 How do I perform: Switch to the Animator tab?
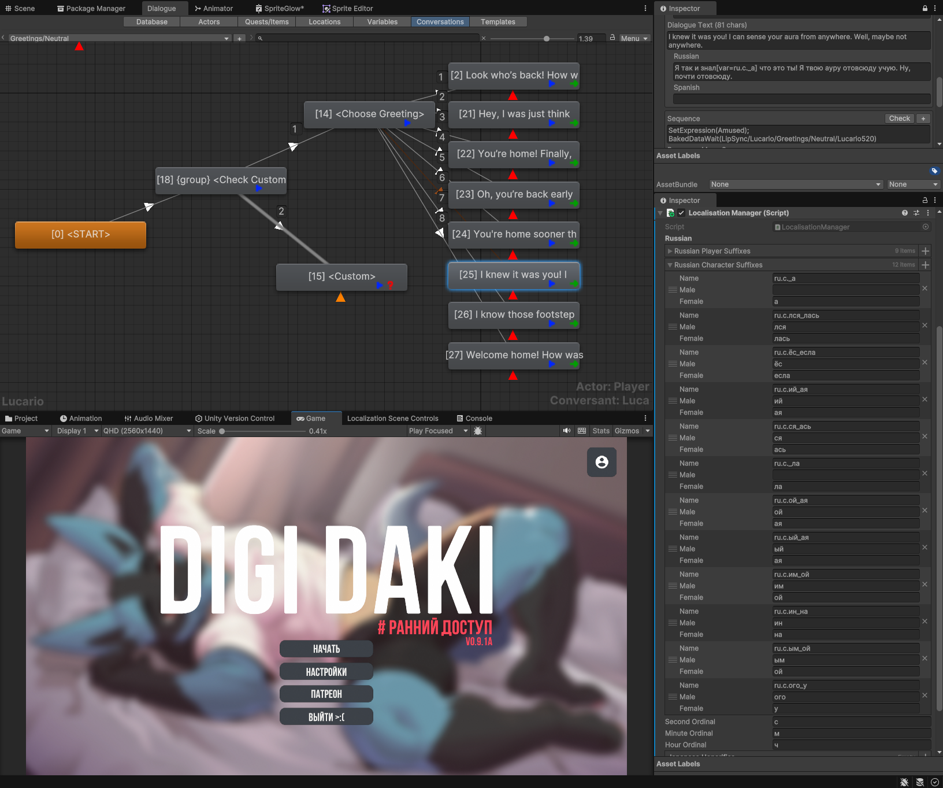coord(214,9)
